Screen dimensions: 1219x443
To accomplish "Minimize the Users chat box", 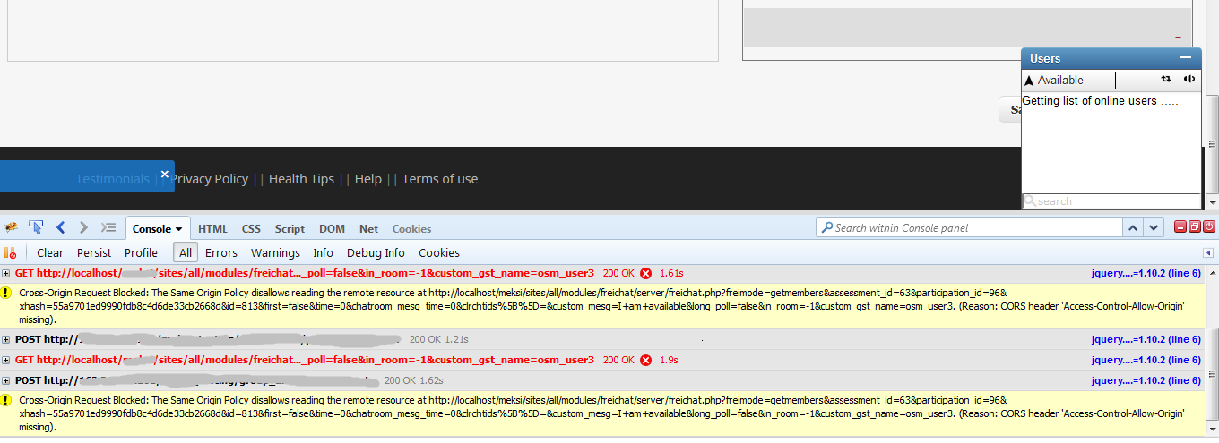I will [1187, 58].
